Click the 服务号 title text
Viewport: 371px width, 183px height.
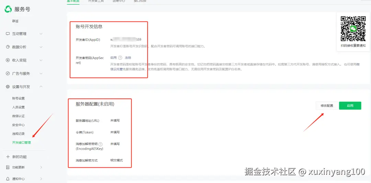(x=22, y=10)
